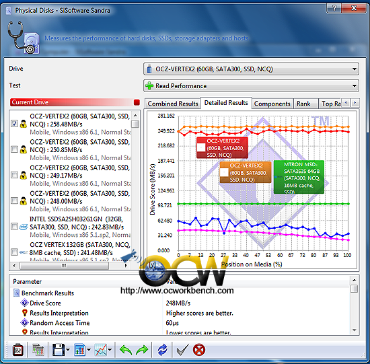Screen dimensions: 370x364
Task: Check OCZ-VERTEX2 249.17MB/s drive checkbox
Action: click(x=14, y=175)
